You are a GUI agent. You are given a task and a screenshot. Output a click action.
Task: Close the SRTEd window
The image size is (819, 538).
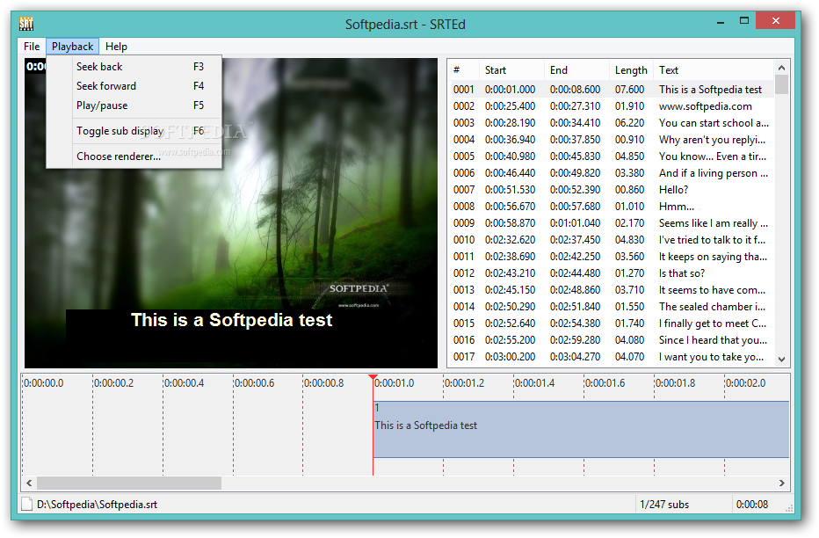[776, 21]
